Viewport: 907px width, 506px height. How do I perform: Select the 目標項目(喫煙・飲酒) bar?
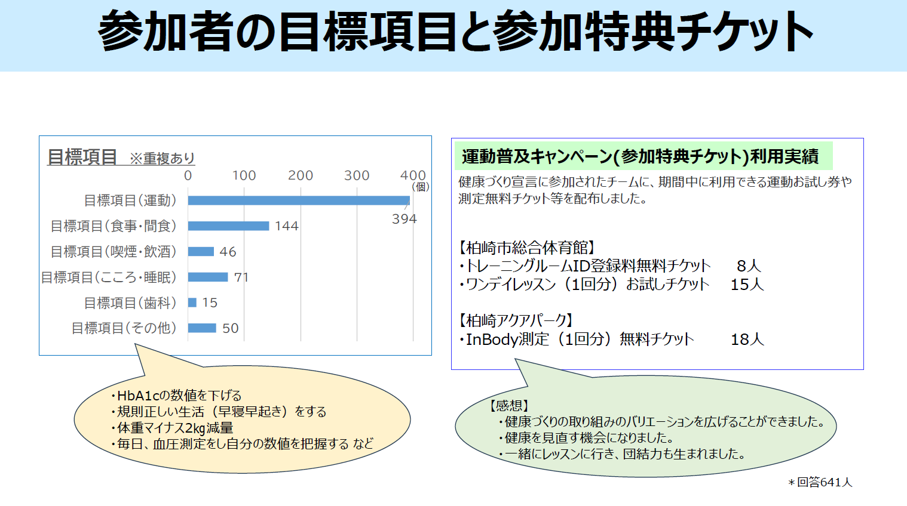[x=201, y=252]
